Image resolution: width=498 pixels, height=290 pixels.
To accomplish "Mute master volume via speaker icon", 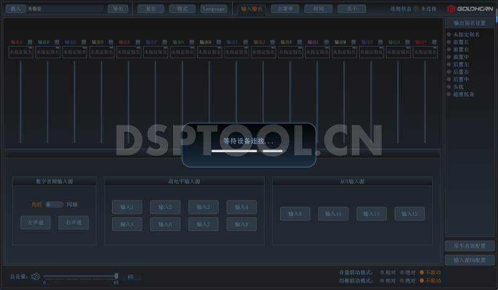I will point(35,276).
